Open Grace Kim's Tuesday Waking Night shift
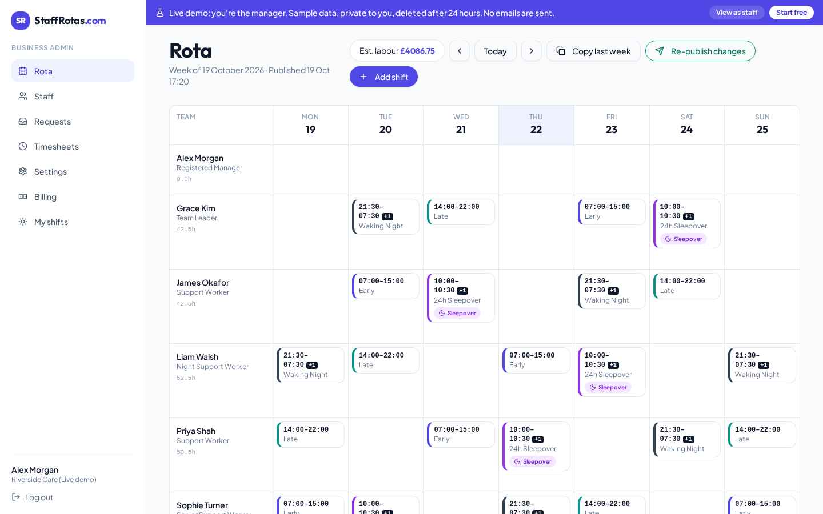The width and height of the screenshot is (823, 514). pyautogui.click(x=386, y=216)
